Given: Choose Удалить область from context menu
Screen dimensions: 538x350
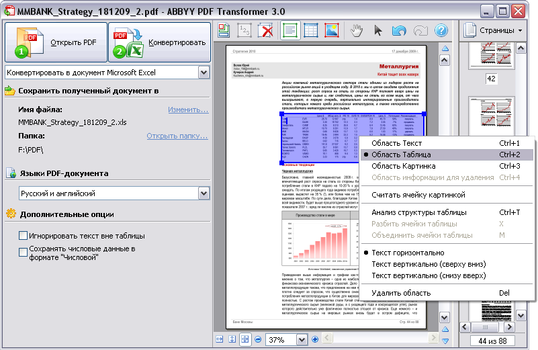Looking at the screenshot, I should (447, 293).
